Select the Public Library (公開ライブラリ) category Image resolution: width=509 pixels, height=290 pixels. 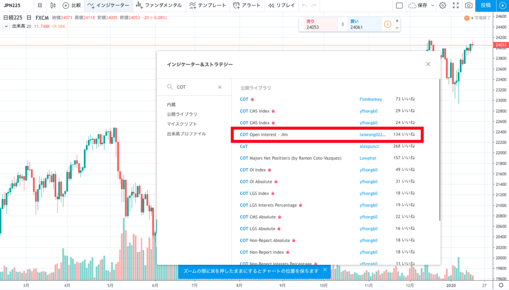click(182, 115)
